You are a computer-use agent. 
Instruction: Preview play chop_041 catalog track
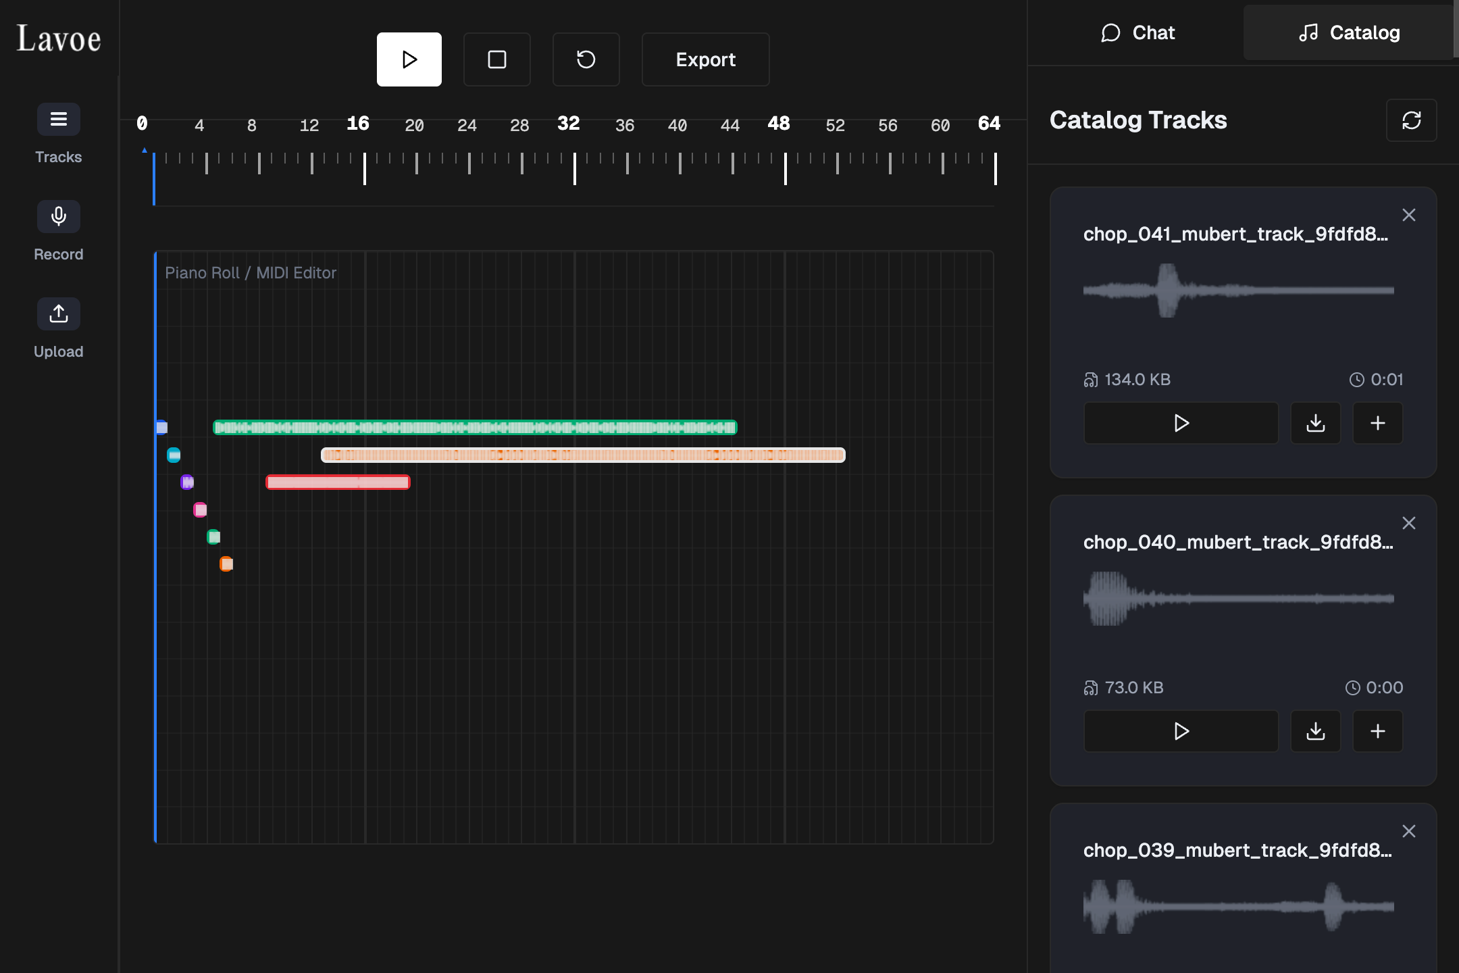pos(1181,423)
